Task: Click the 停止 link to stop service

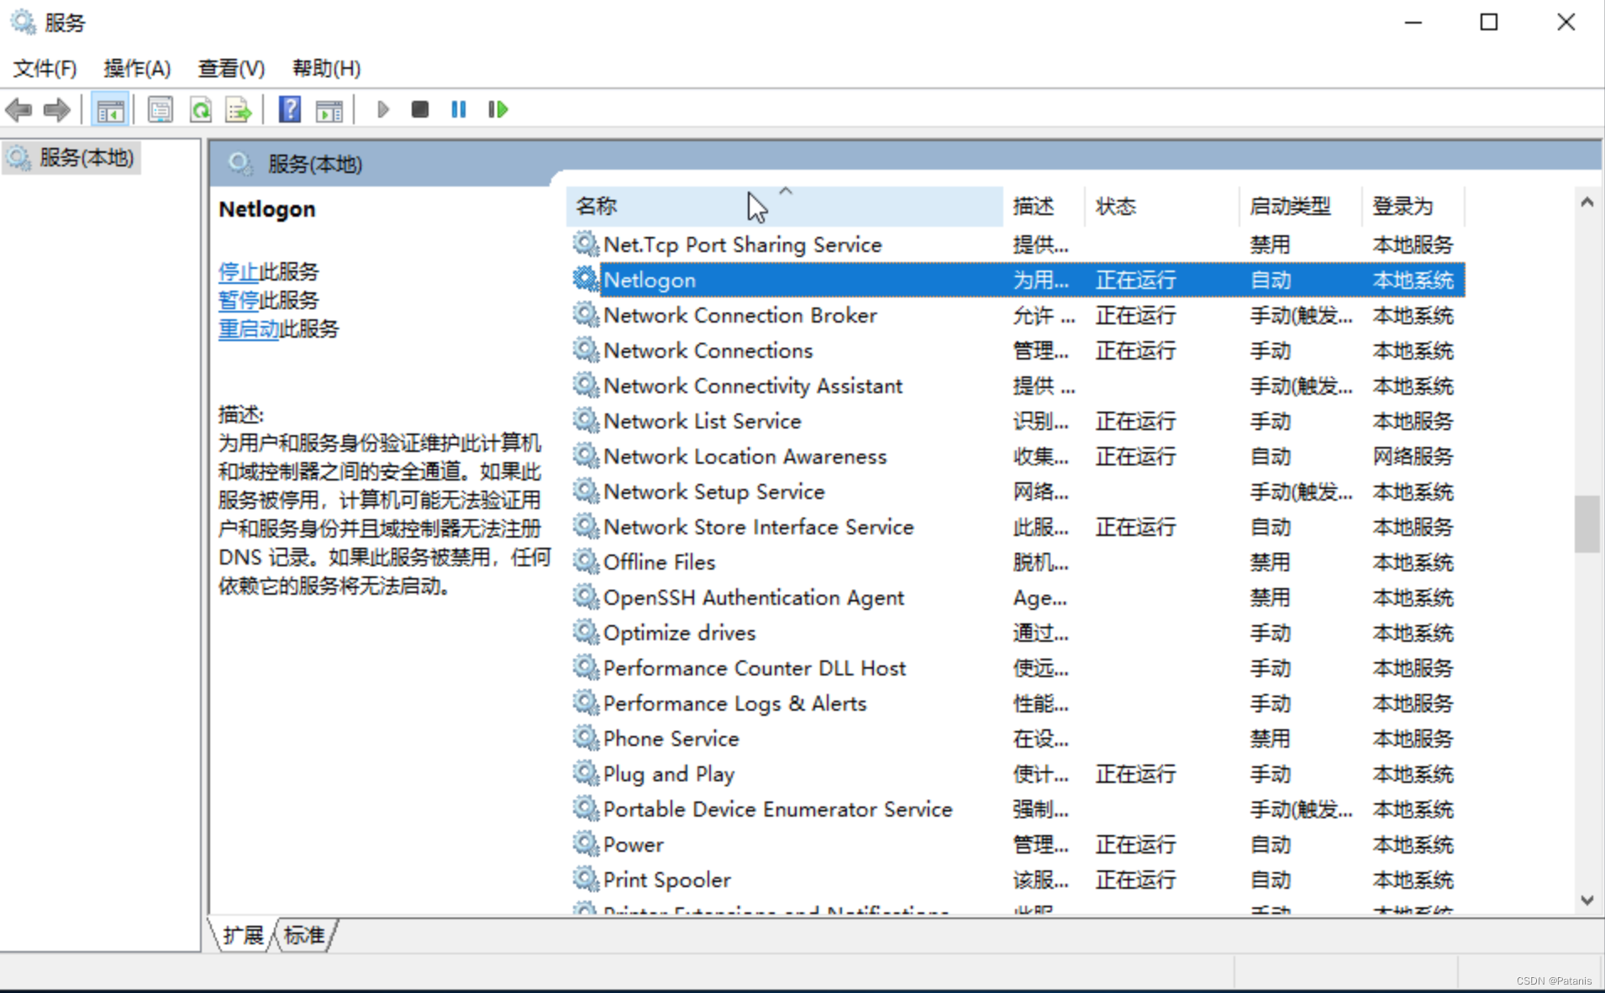Action: pyautogui.click(x=239, y=271)
